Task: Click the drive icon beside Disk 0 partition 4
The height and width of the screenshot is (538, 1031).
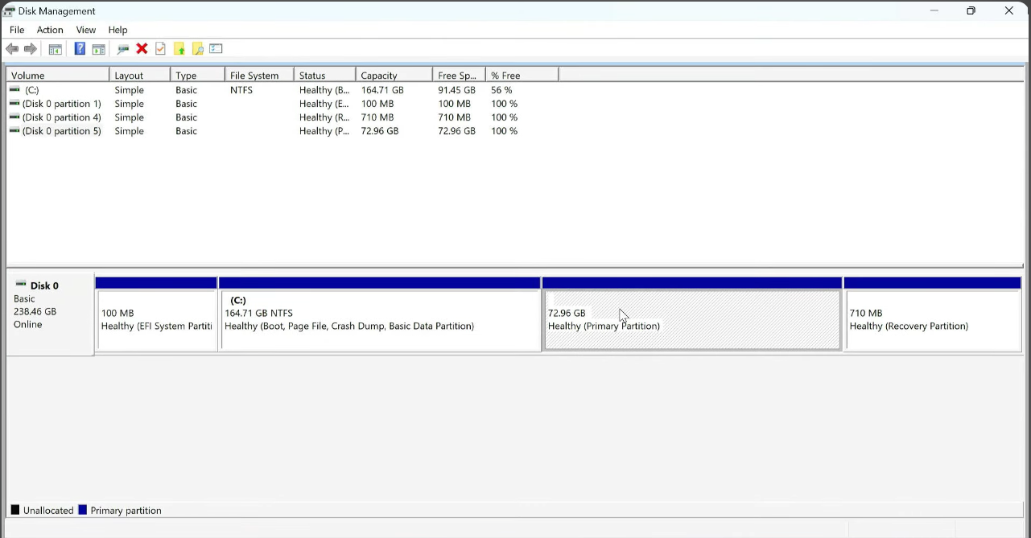Action: click(15, 117)
